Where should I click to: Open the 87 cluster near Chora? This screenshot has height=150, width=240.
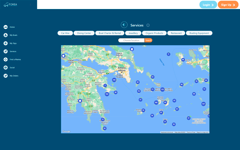point(161,112)
